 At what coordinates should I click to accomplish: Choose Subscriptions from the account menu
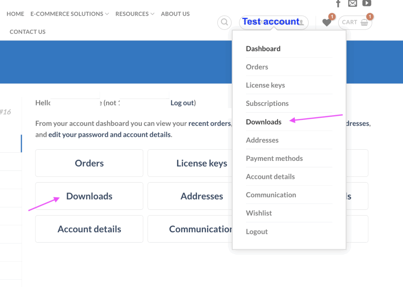tap(267, 103)
